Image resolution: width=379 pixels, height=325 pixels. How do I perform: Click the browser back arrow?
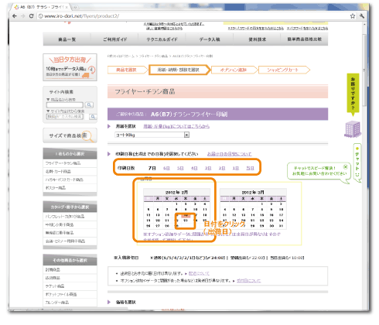tap(15, 16)
